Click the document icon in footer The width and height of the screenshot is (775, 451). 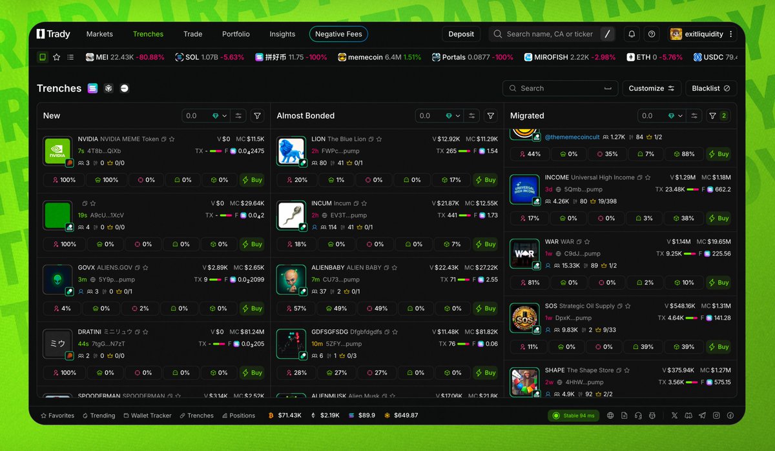point(625,416)
